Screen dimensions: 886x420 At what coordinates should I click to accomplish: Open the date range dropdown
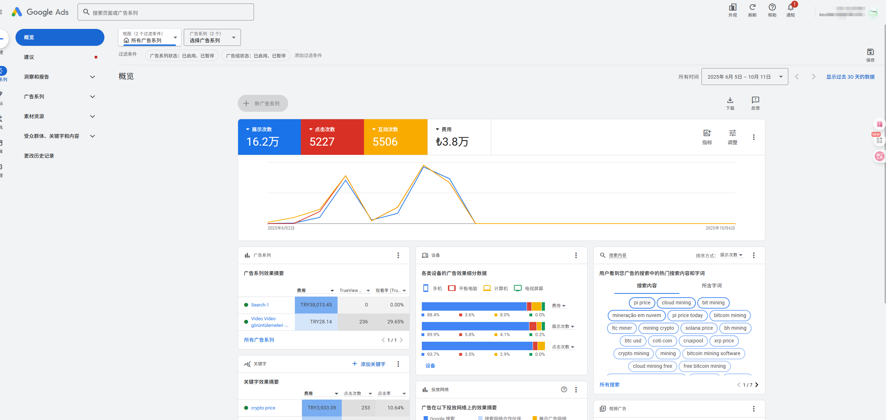tap(745, 77)
